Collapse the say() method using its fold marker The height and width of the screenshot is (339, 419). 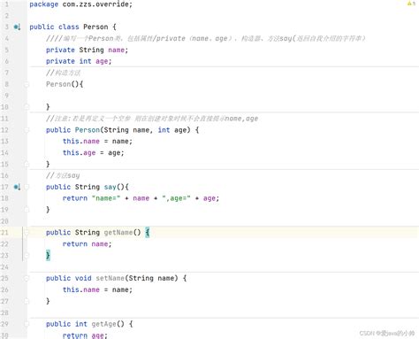27,187
